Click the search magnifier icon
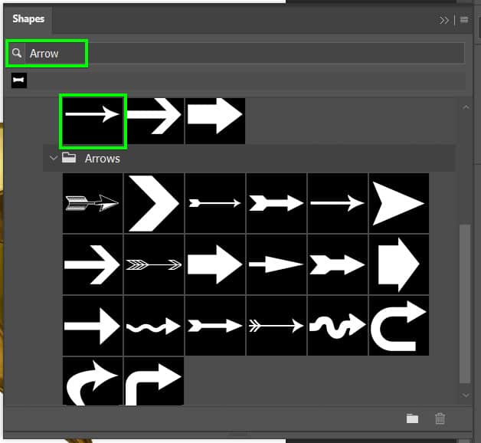481x443 pixels. 17,54
